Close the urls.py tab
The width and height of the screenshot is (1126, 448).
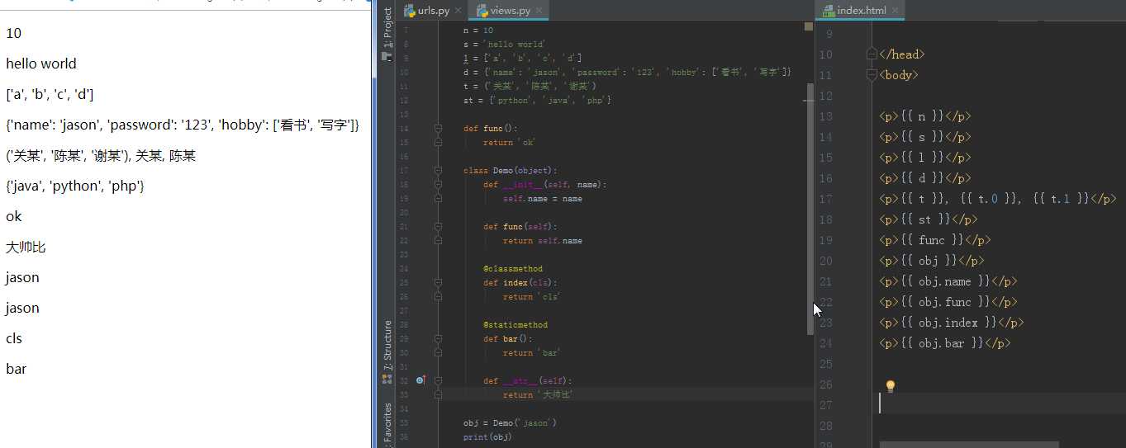[460, 11]
